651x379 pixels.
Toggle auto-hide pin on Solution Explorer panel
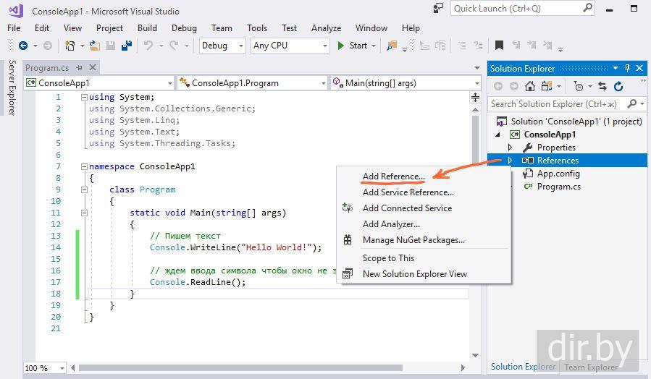(x=627, y=68)
